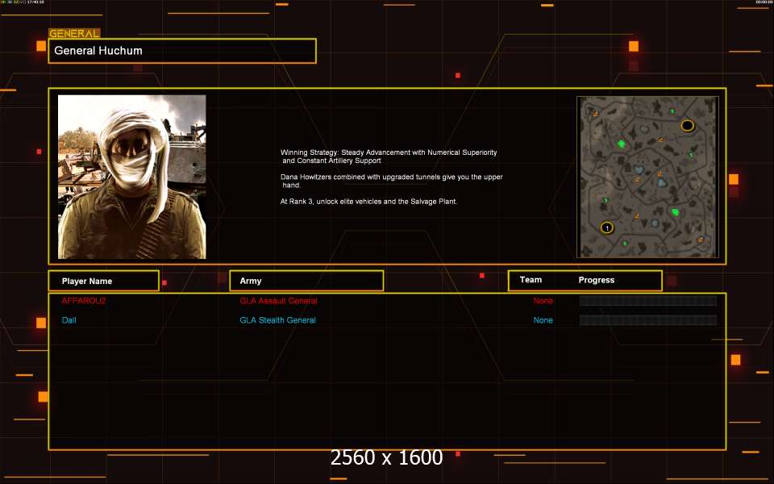
Task: Select the Player Name column header
Action: pos(103,281)
